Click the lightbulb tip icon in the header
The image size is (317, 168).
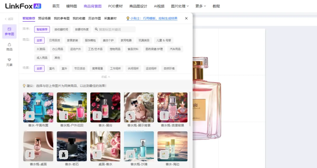click(128, 18)
